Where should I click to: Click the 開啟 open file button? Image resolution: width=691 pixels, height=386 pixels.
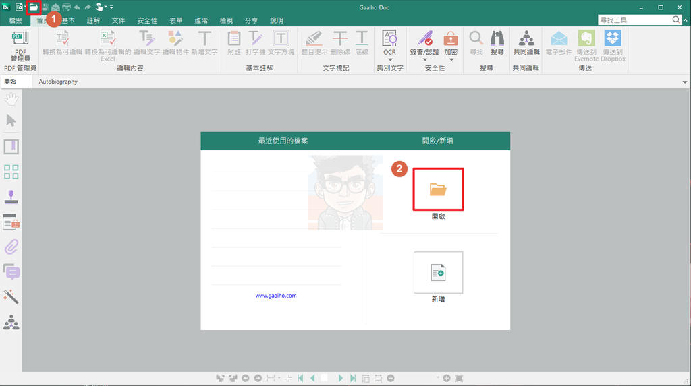pyautogui.click(x=438, y=189)
